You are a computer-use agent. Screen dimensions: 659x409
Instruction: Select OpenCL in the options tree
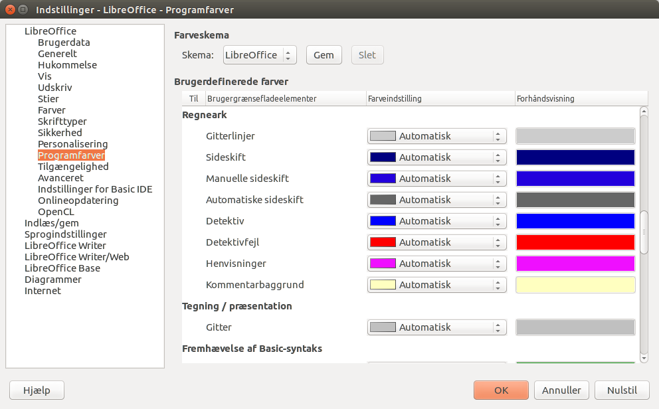pyautogui.click(x=56, y=212)
